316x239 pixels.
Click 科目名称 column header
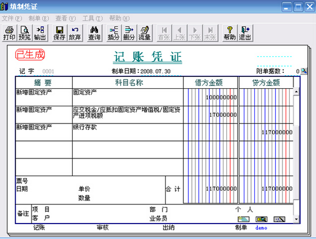tap(128, 83)
